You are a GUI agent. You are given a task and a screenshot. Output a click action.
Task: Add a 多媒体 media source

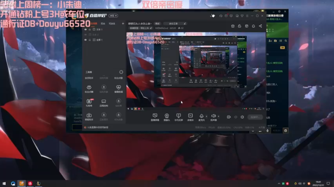pos(190,117)
